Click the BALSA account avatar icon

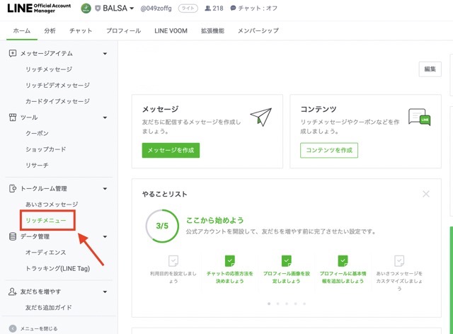point(86,8)
